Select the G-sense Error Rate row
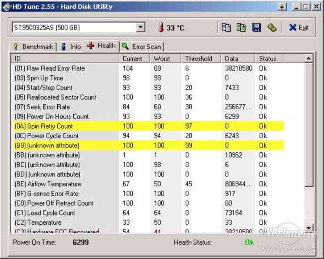 tap(148, 193)
